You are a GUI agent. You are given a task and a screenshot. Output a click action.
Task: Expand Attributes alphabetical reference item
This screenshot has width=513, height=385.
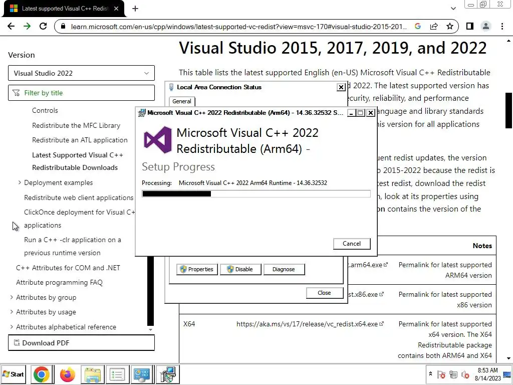12,327
